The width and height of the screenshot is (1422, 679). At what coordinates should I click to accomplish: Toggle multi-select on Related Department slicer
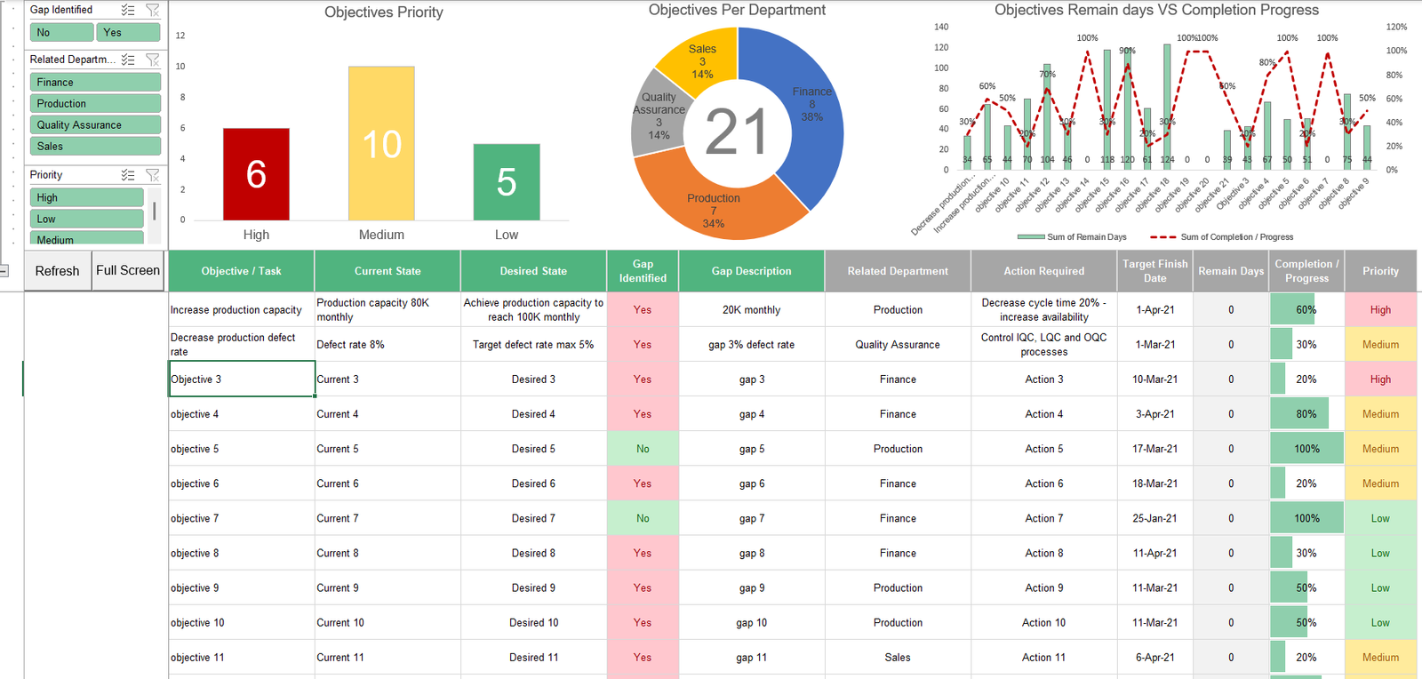128,60
